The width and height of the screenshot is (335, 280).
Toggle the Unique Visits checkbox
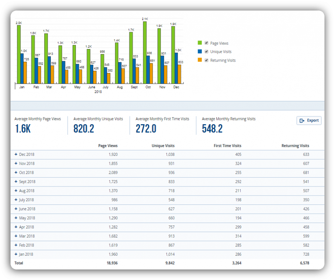coord(207,52)
